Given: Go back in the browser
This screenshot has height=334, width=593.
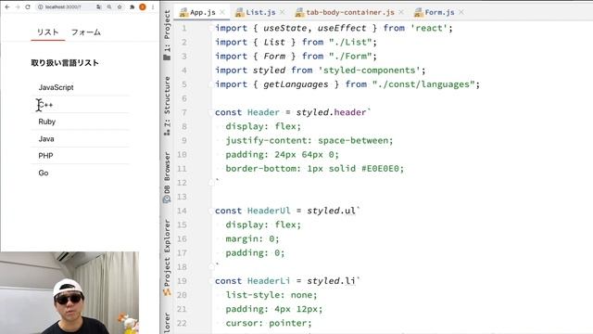Looking at the screenshot, I should pos(7,6).
